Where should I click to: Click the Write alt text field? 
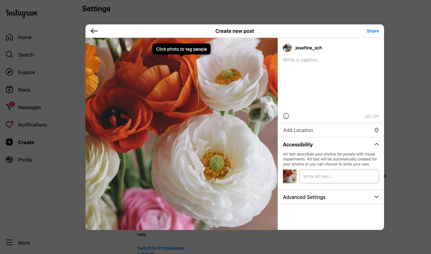tap(339, 176)
